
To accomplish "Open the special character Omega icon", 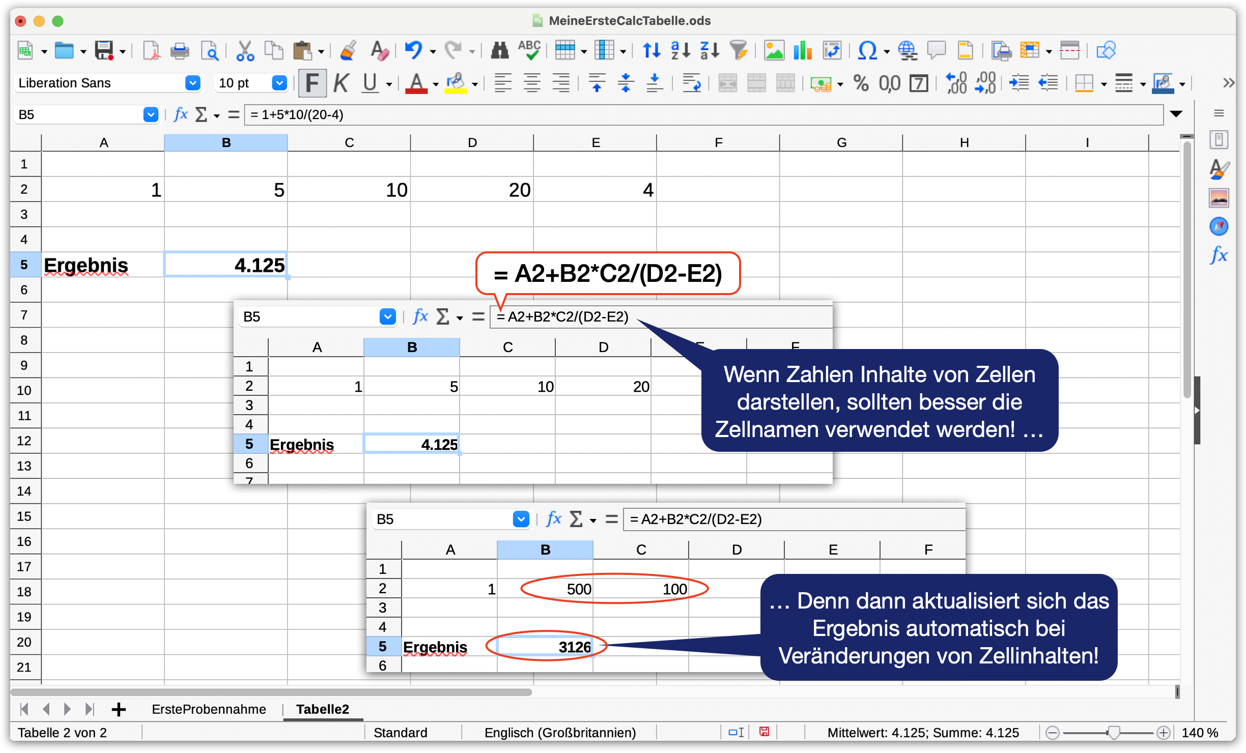I will [866, 51].
